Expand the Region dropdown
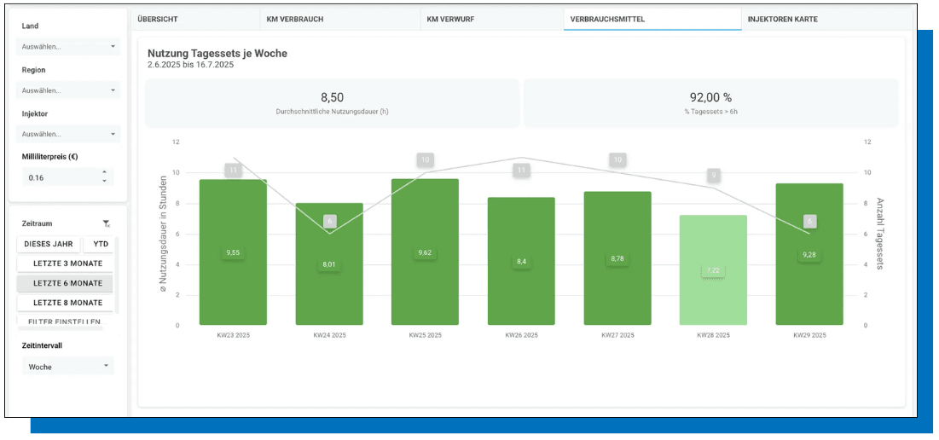The image size is (939, 440). 68,90
